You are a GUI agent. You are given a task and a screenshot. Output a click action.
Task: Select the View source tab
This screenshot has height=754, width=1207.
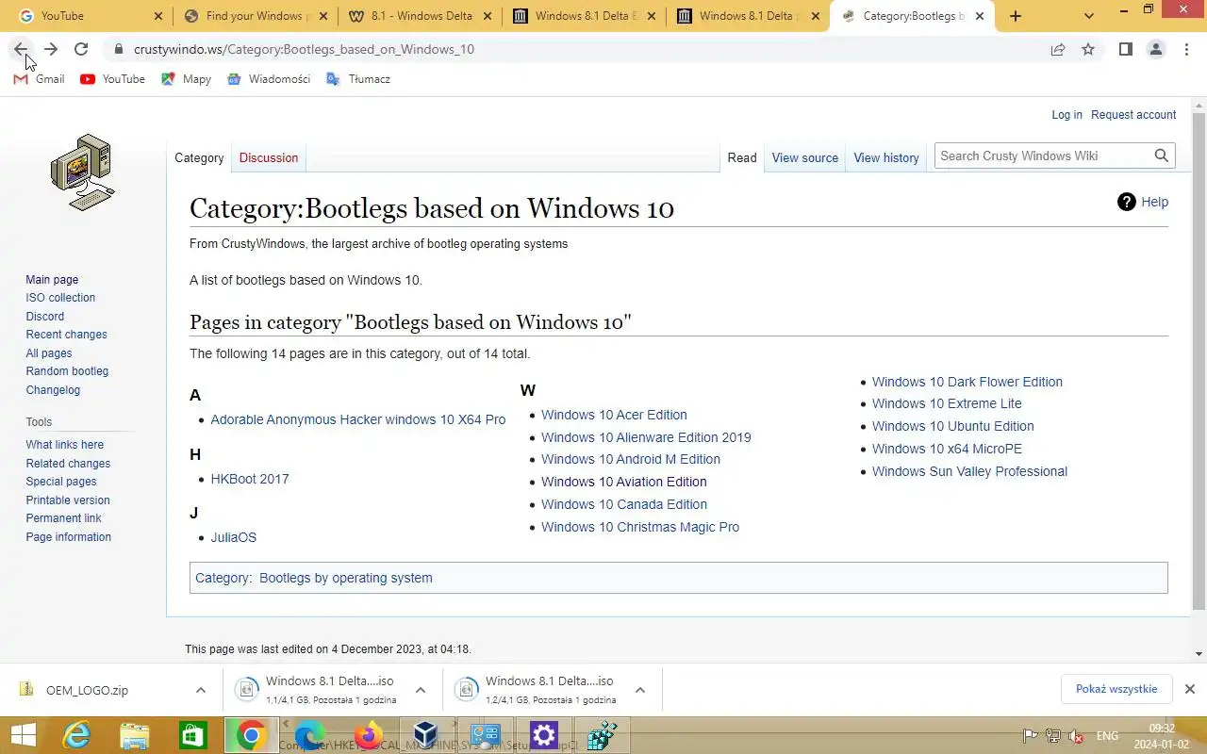click(x=804, y=157)
